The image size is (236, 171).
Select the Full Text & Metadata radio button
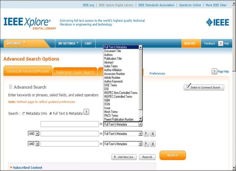click(x=51, y=114)
